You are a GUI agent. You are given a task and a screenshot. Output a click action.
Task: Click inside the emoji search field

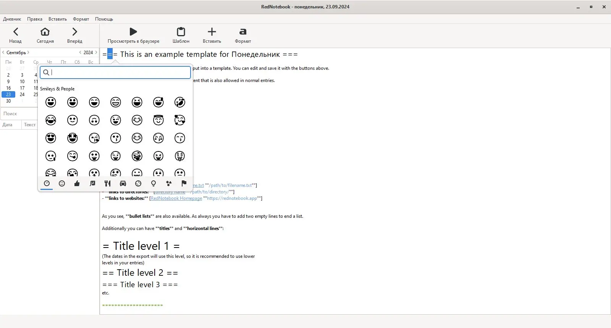click(115, 72)
